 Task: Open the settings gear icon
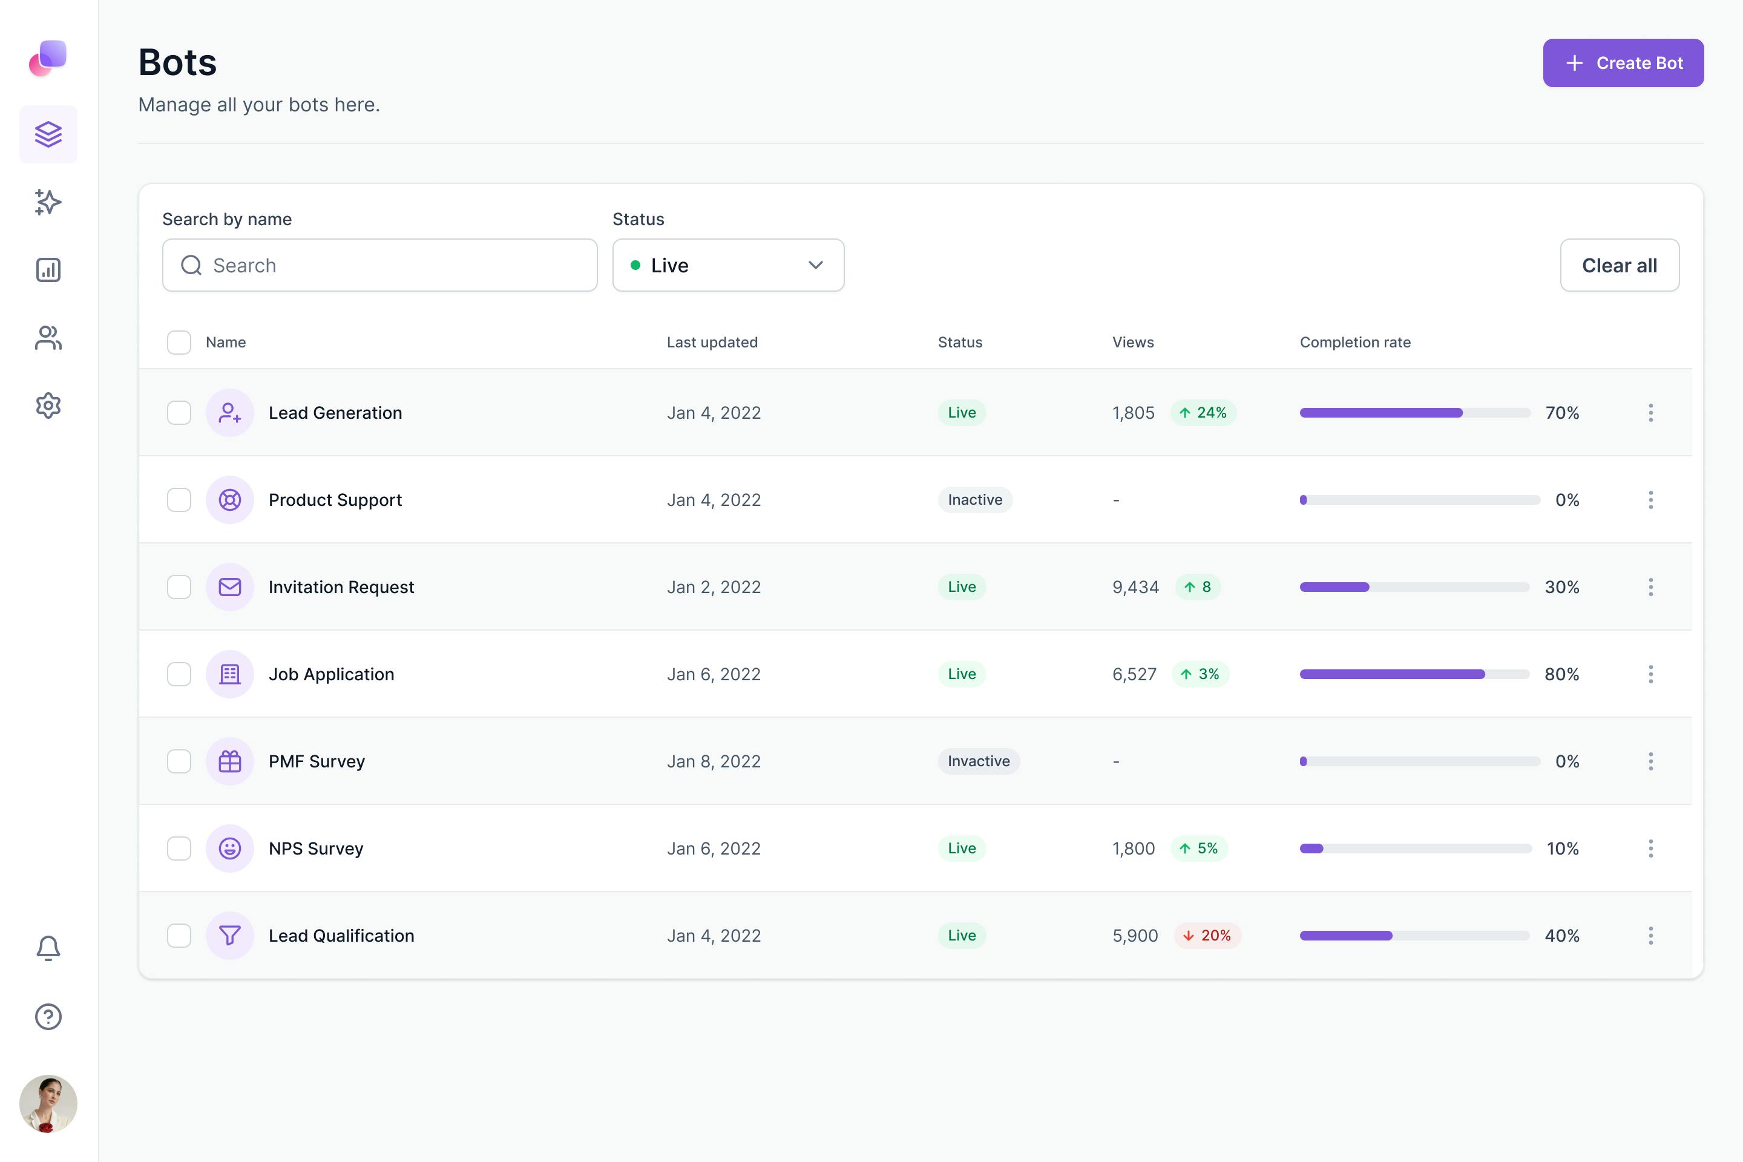(48, 405)
